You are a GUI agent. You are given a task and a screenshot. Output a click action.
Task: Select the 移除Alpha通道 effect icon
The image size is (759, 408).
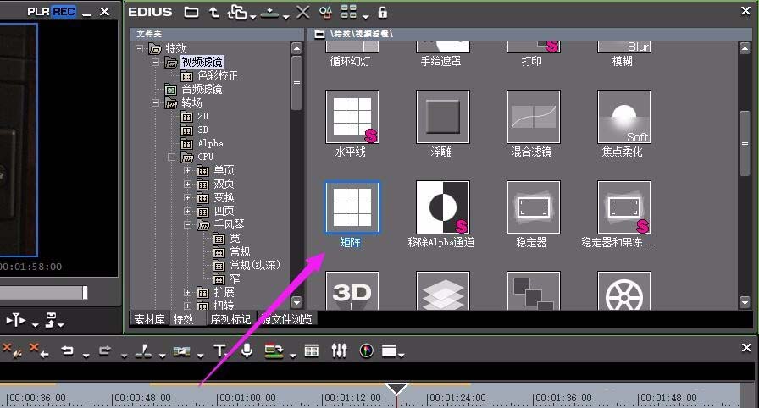[x=442, y=208]
